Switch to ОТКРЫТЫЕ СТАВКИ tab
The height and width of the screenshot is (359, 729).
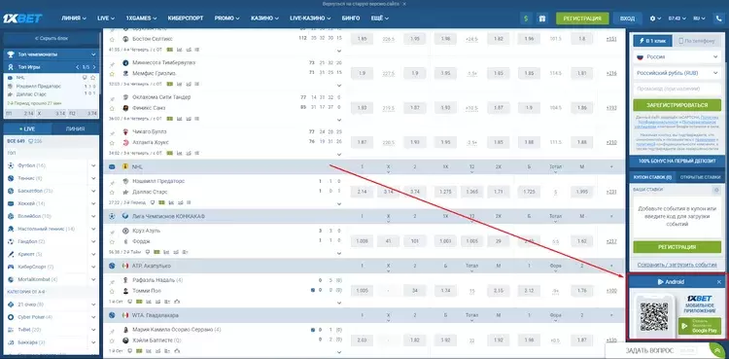[700, 177]
